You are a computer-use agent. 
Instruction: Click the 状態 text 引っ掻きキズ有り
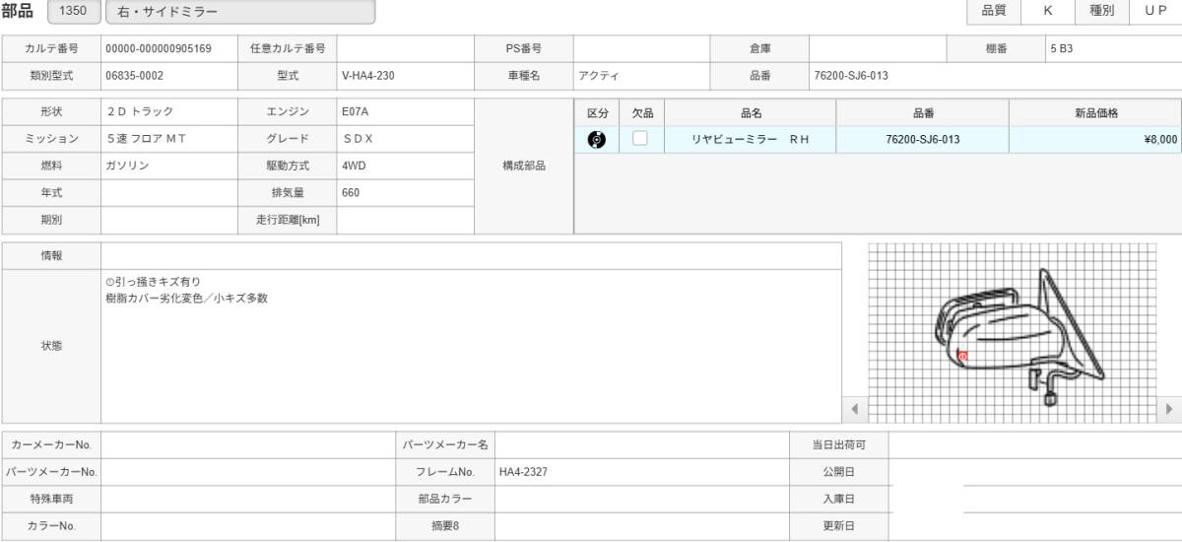pyautogui.click(x=153, y=282)
